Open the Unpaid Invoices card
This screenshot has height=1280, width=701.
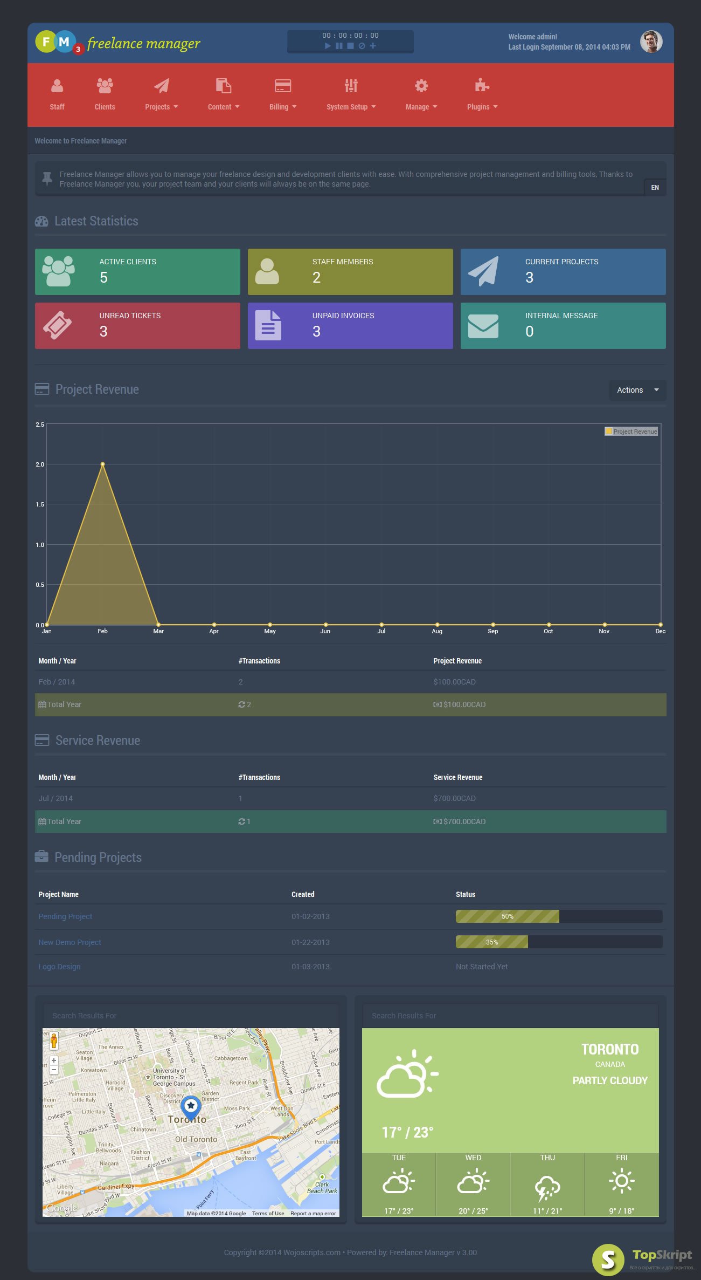tap(350, 326)
